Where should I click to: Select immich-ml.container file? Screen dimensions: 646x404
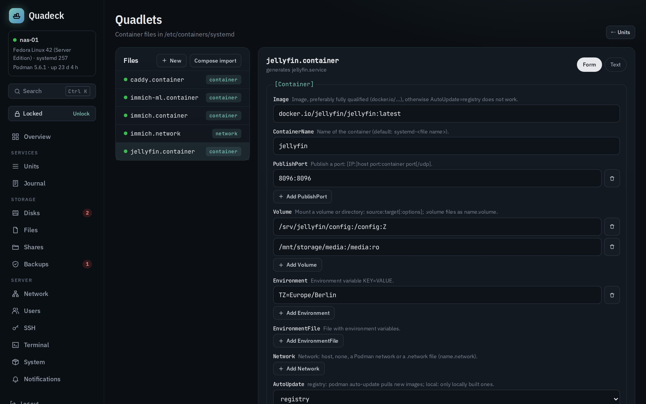[182, 98]
